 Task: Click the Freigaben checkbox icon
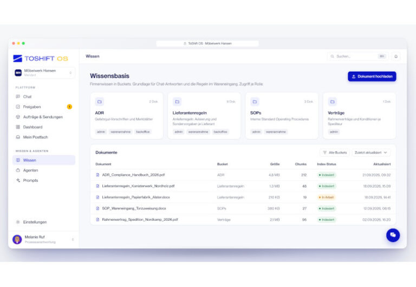click(x=18, y=106)
